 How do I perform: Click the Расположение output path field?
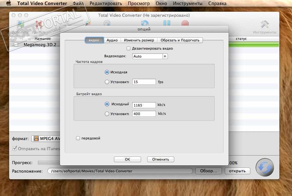click(120, 171)
